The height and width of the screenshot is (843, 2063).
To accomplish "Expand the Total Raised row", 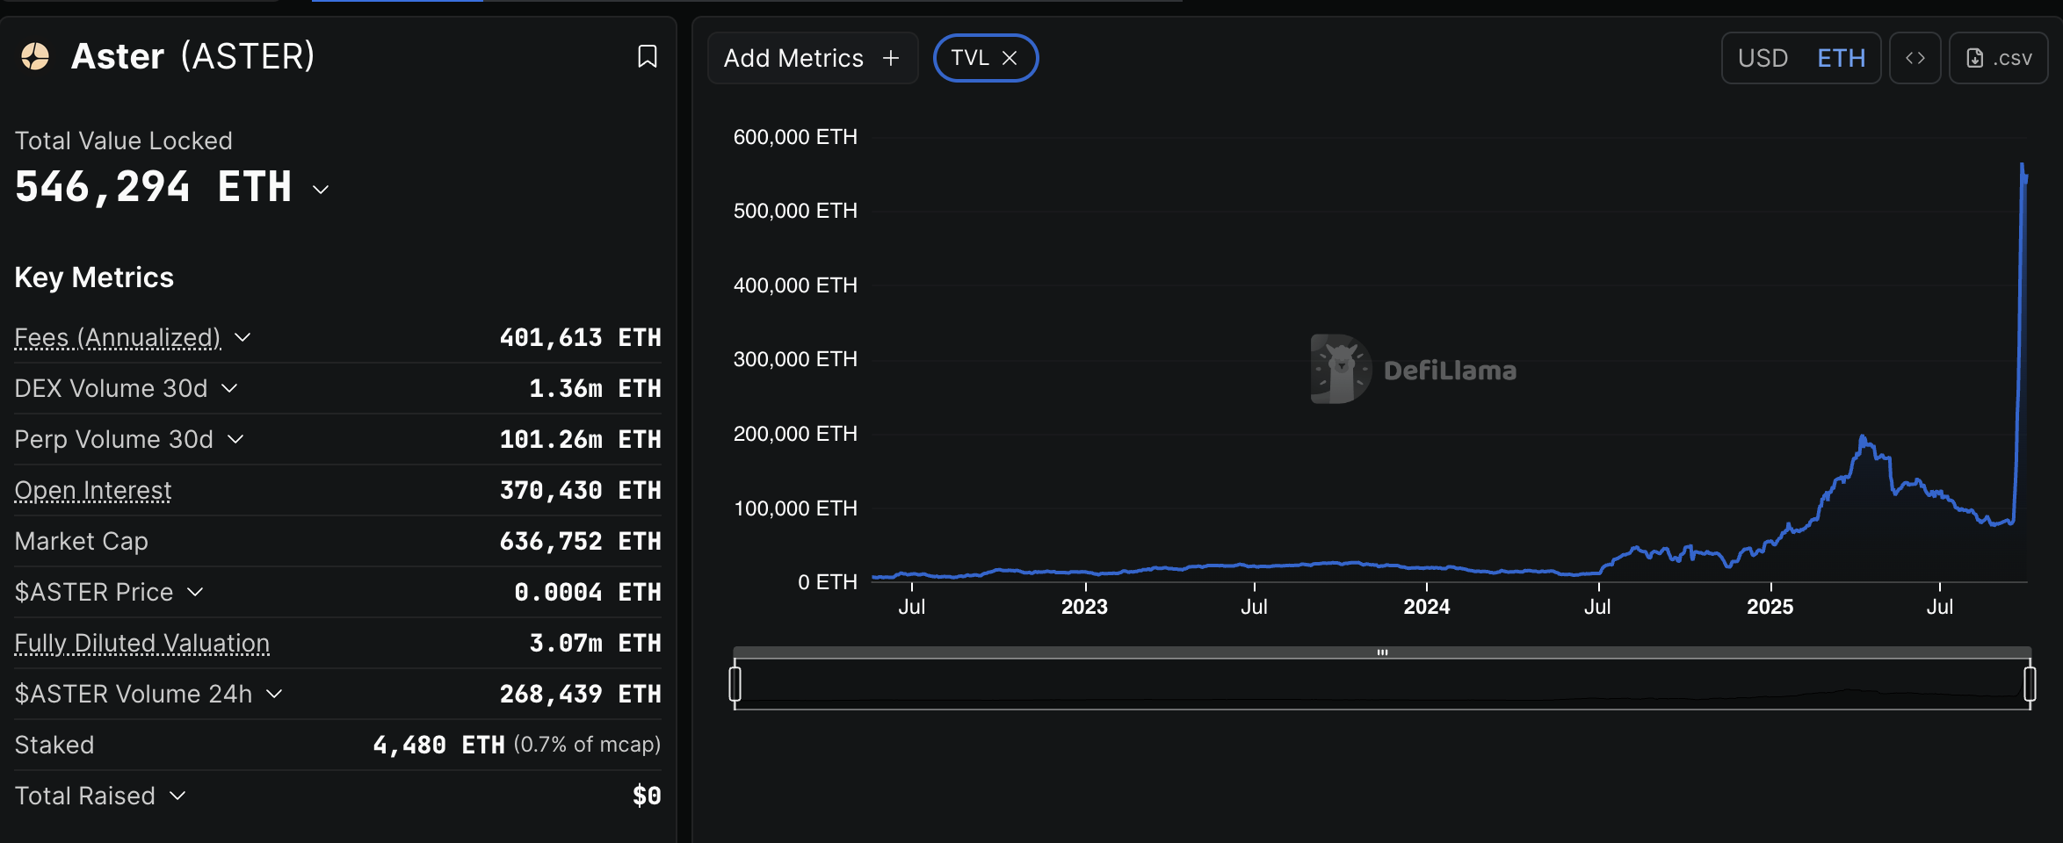I will (x=177, y=796).
